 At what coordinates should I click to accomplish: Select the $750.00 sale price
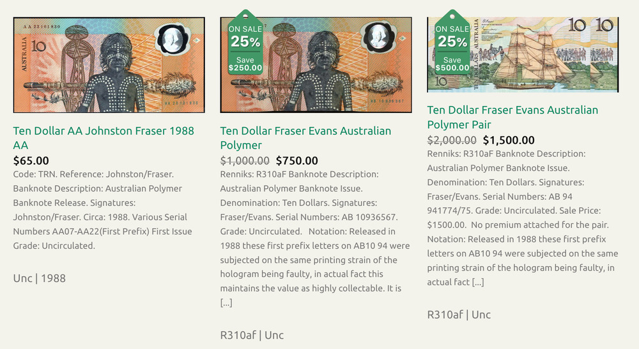(296, 161)
